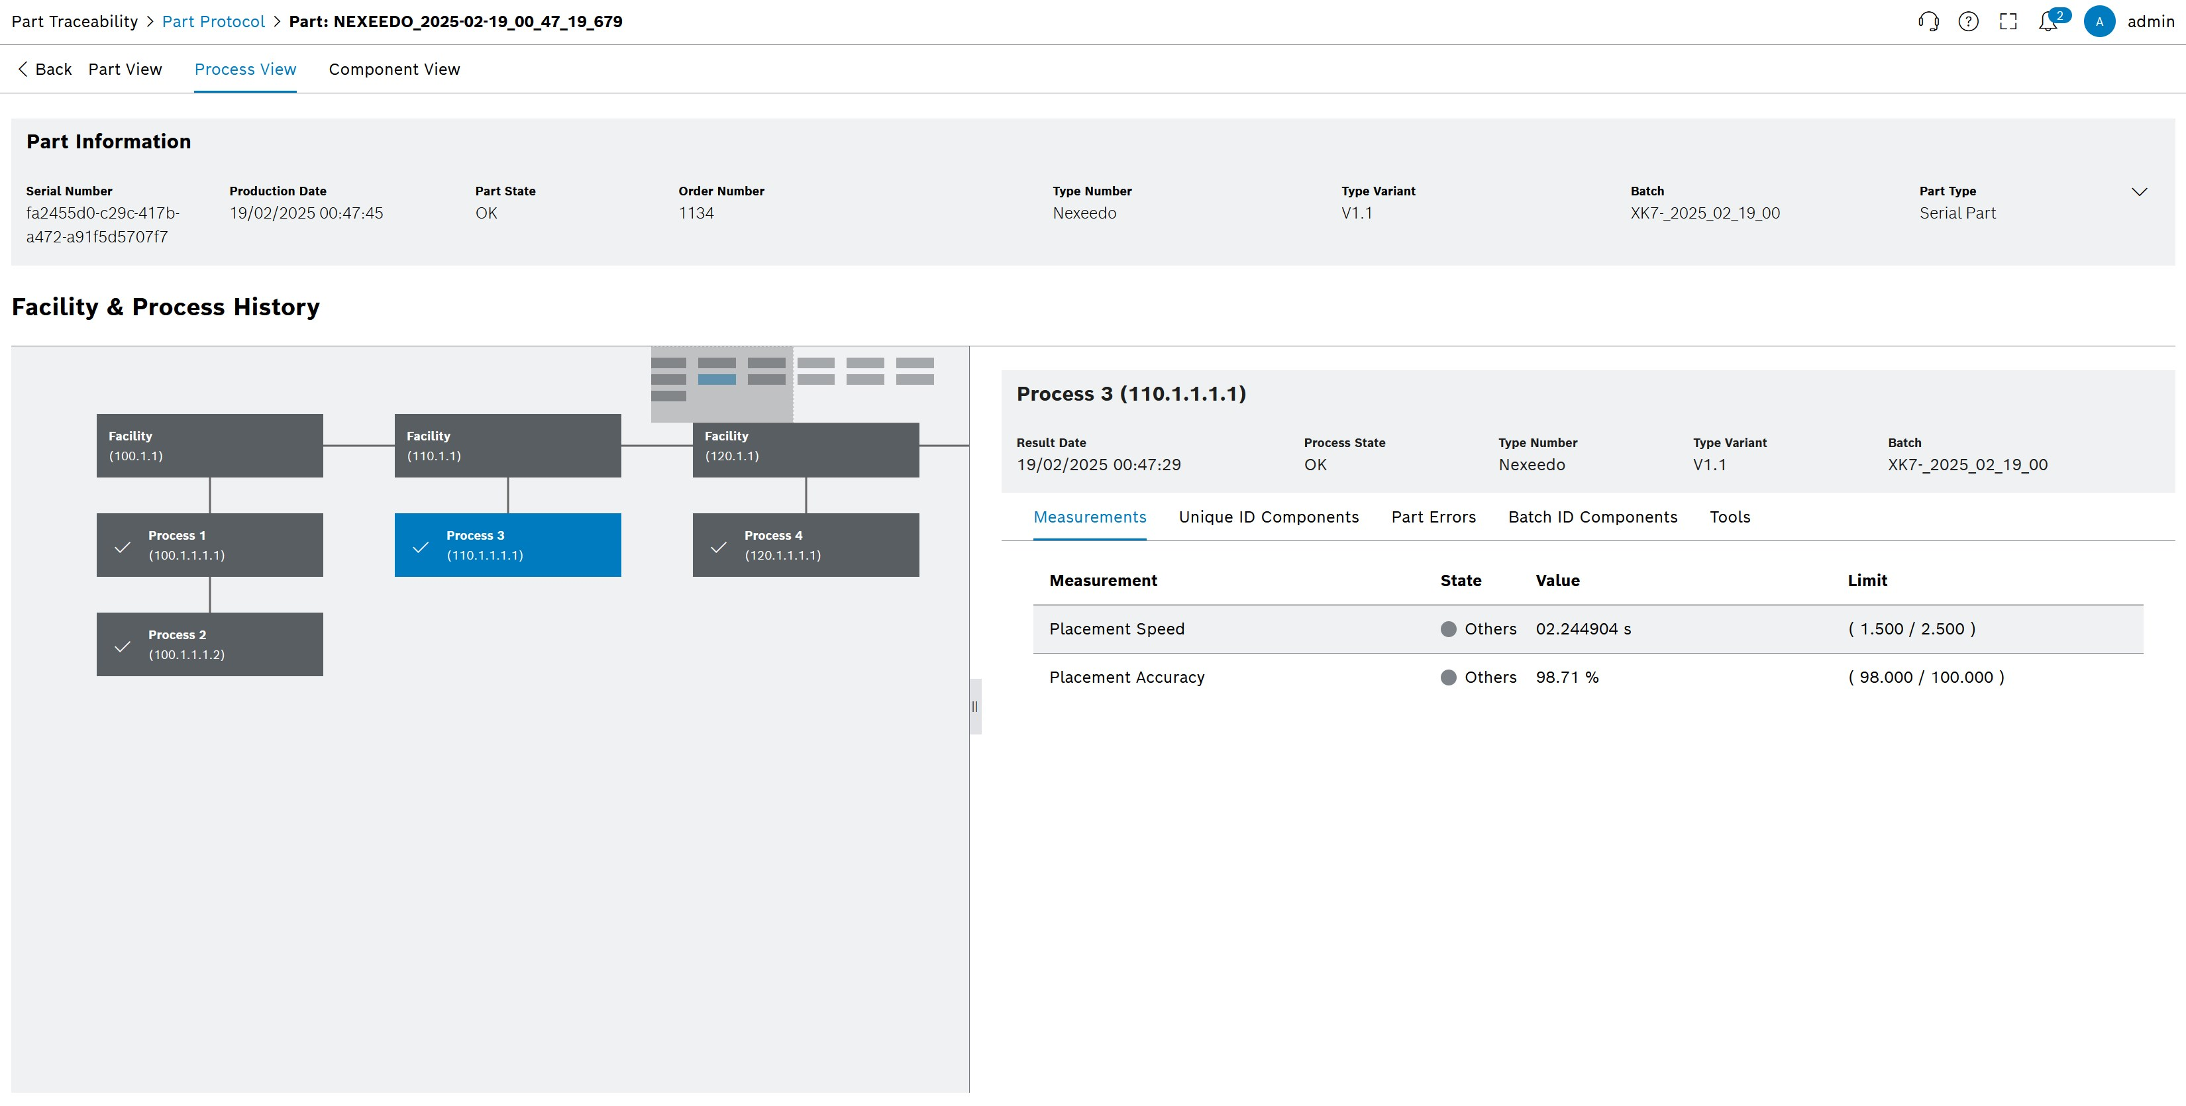
Task: Open the notifications bell
Action: pos(2048,21)
